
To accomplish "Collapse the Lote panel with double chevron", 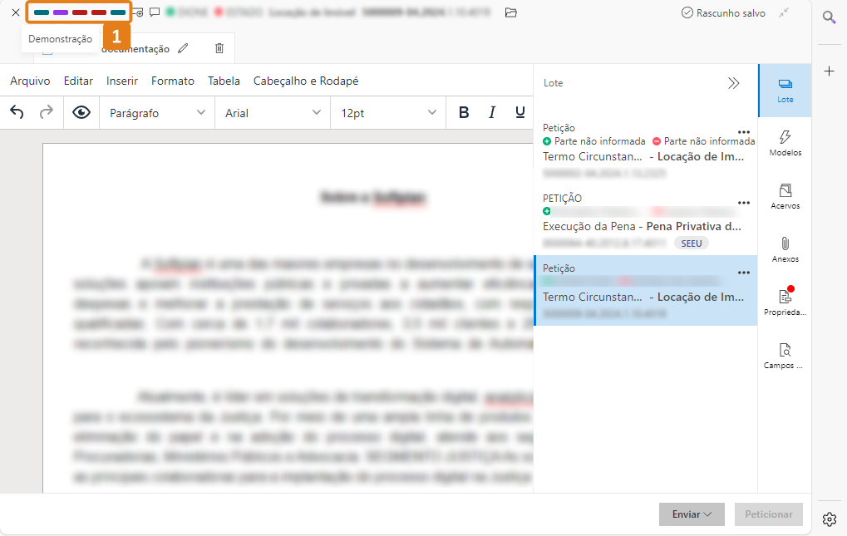I will (x=733, y=83).
